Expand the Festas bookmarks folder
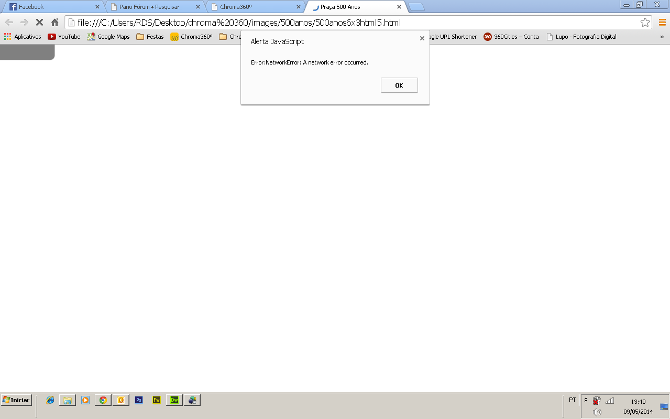 coord(150,37)
